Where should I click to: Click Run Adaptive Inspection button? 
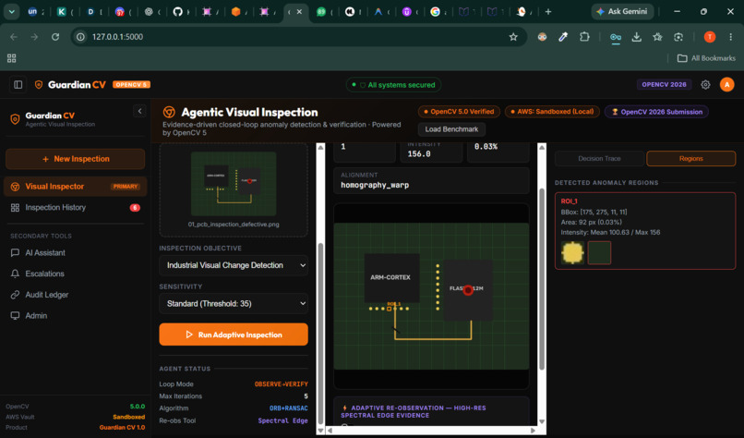point(234,335)
